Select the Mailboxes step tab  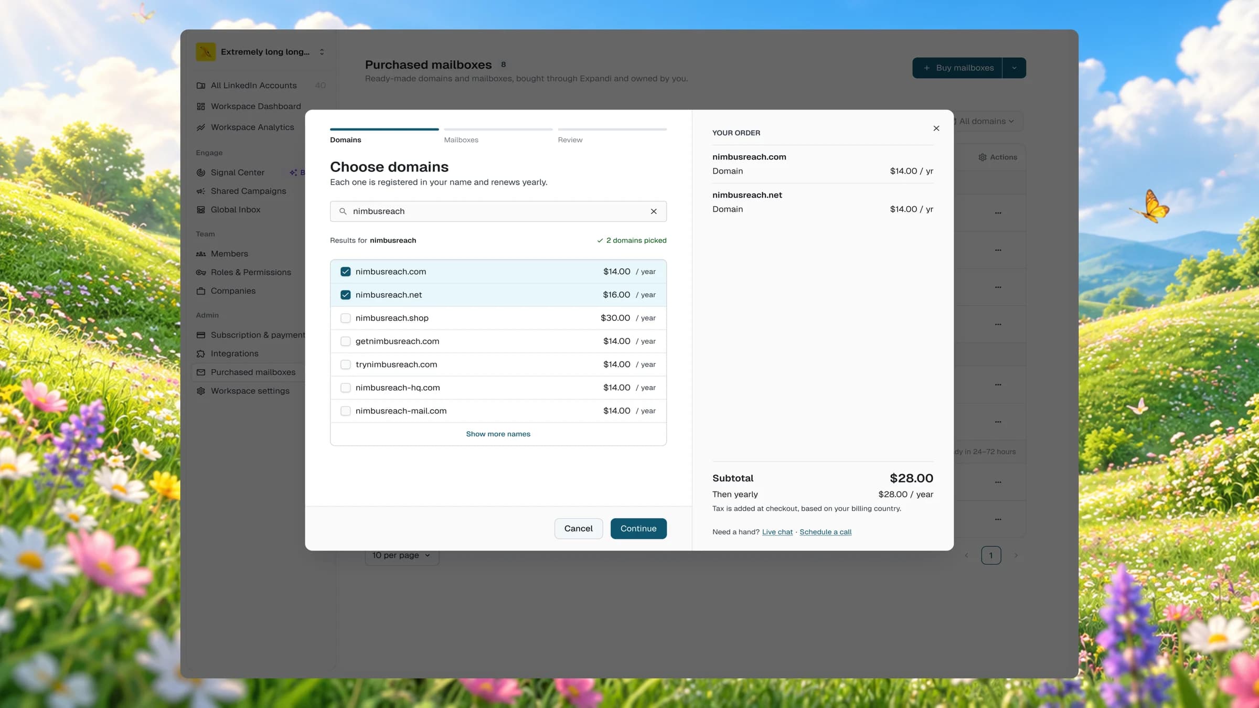pyautogui.click(x=498, y=136)
